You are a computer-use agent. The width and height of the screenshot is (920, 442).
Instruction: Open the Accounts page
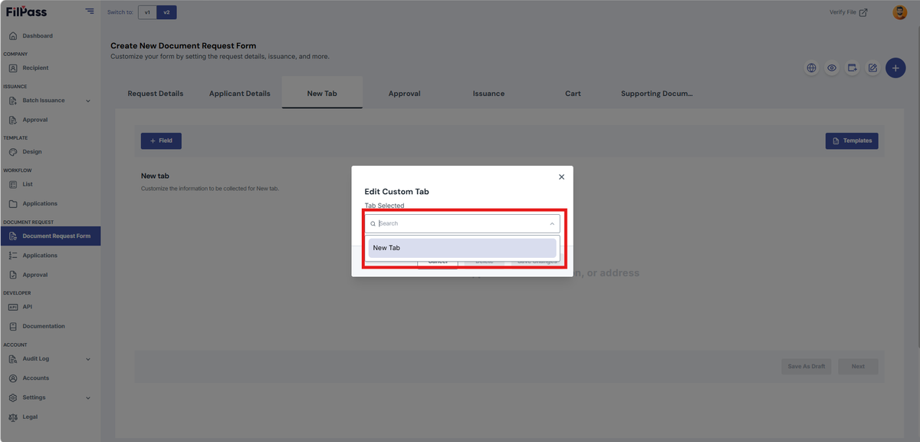point(35,378)
